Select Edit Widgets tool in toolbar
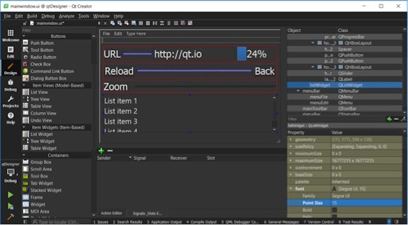 [x=113, y=23]
